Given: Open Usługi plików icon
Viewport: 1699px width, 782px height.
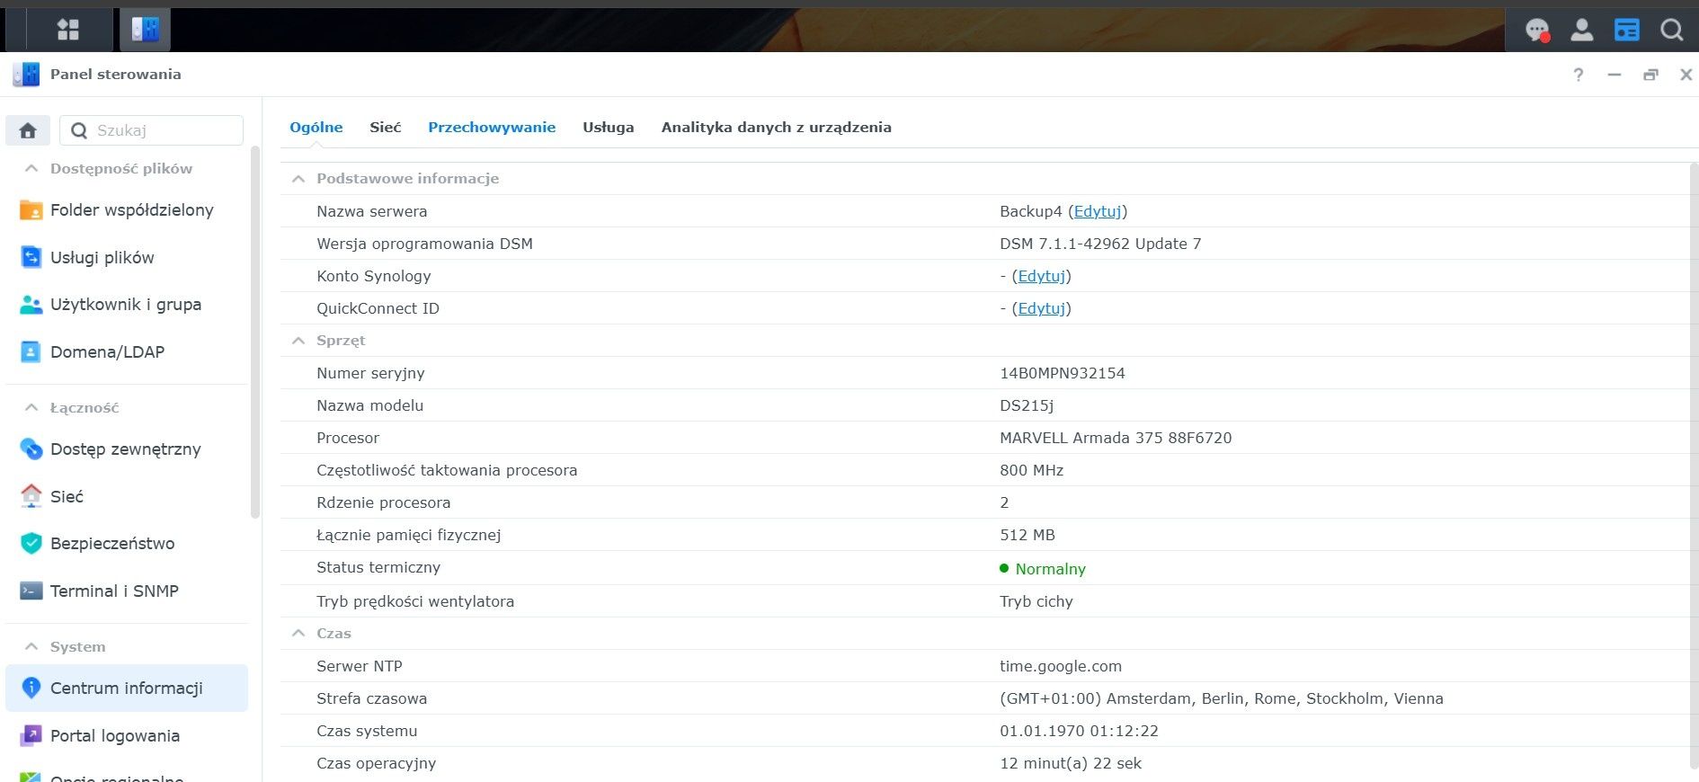Looking at the screenshot, I should click(31, 257).
